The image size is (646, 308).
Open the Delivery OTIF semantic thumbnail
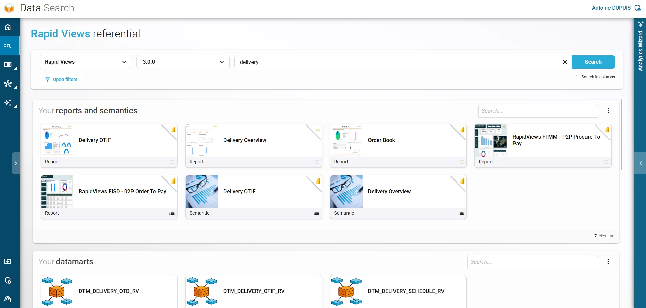pos(201,192)
